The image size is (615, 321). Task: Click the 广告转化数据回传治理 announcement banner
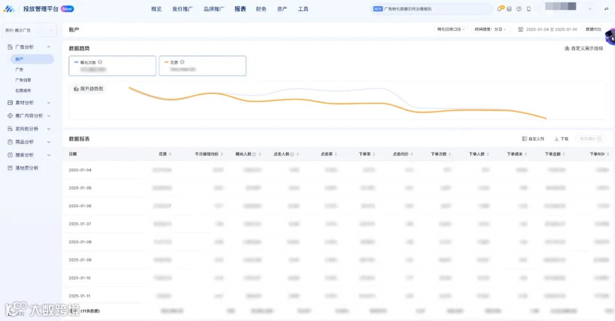(x=430, y=9)
